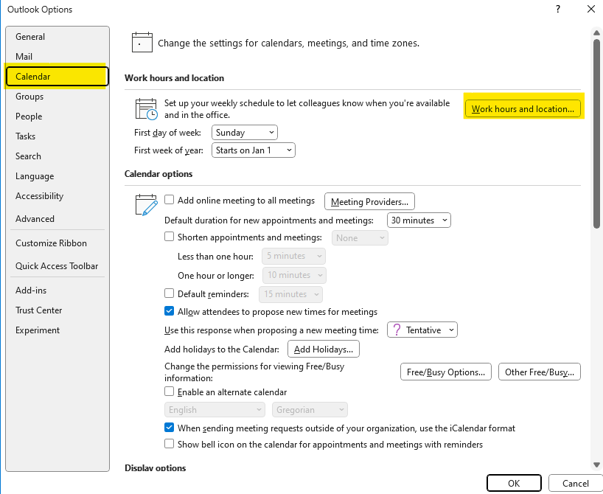Enable Show bell icon on the calendar
The height and width of the screenshot is (494, 603).
[170, 444]
